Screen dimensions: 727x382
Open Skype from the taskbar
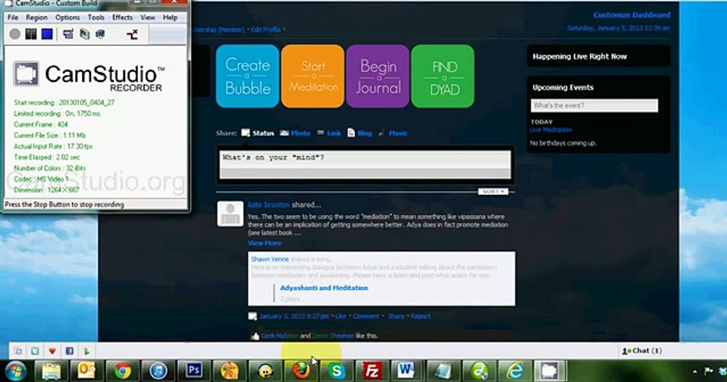(336, 371)
